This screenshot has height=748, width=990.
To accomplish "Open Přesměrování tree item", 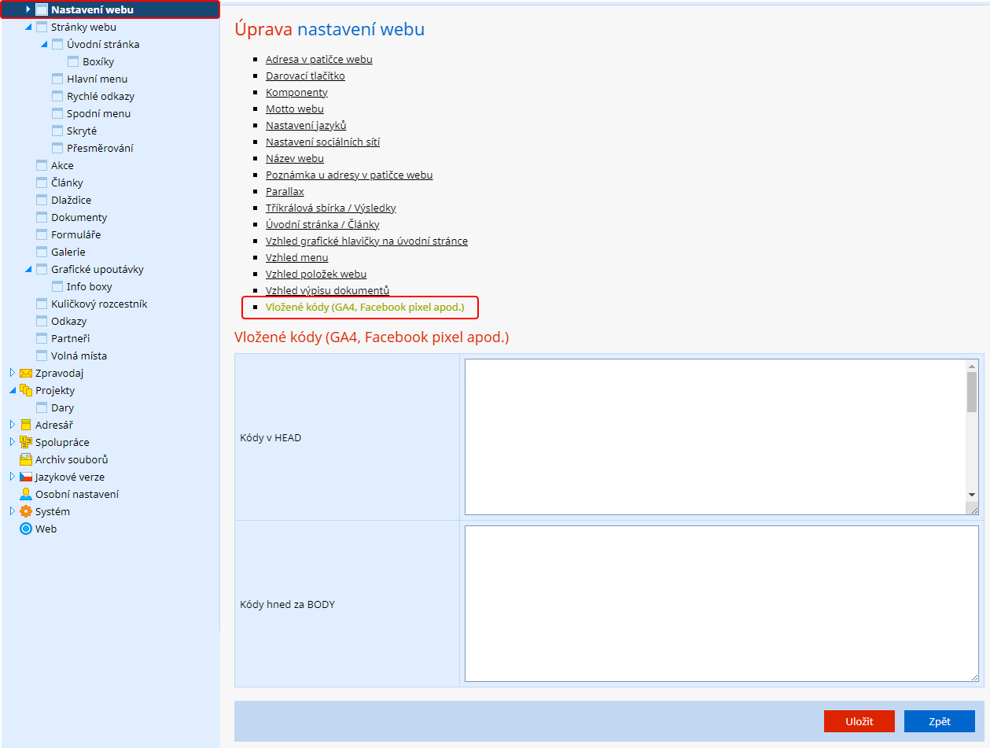I will (100, 148).
